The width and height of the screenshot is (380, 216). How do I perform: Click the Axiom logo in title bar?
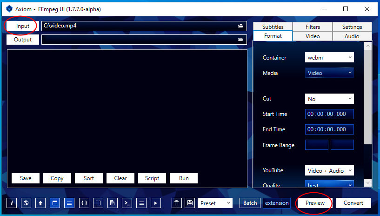pos(9,9)
